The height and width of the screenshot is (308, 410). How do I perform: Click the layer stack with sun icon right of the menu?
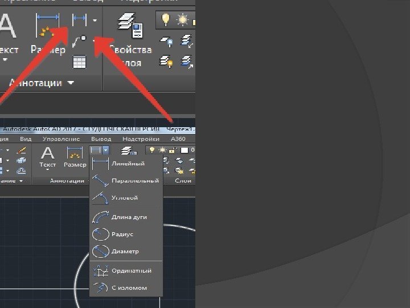coord(179,171)
